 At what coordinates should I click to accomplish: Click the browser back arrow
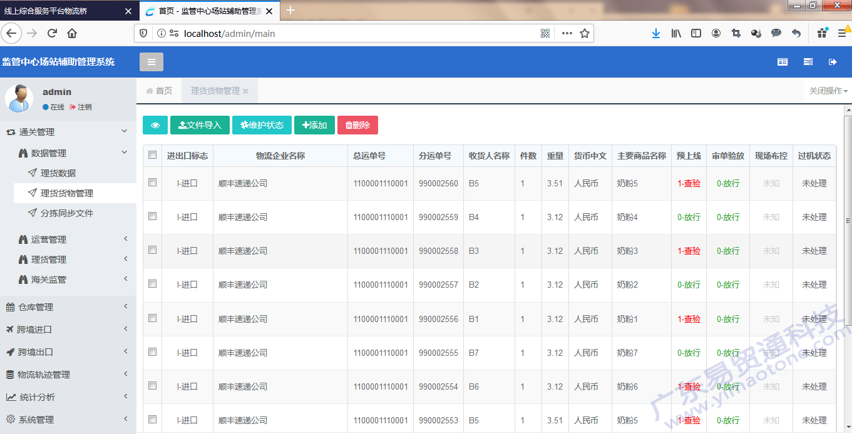(11, 33)
